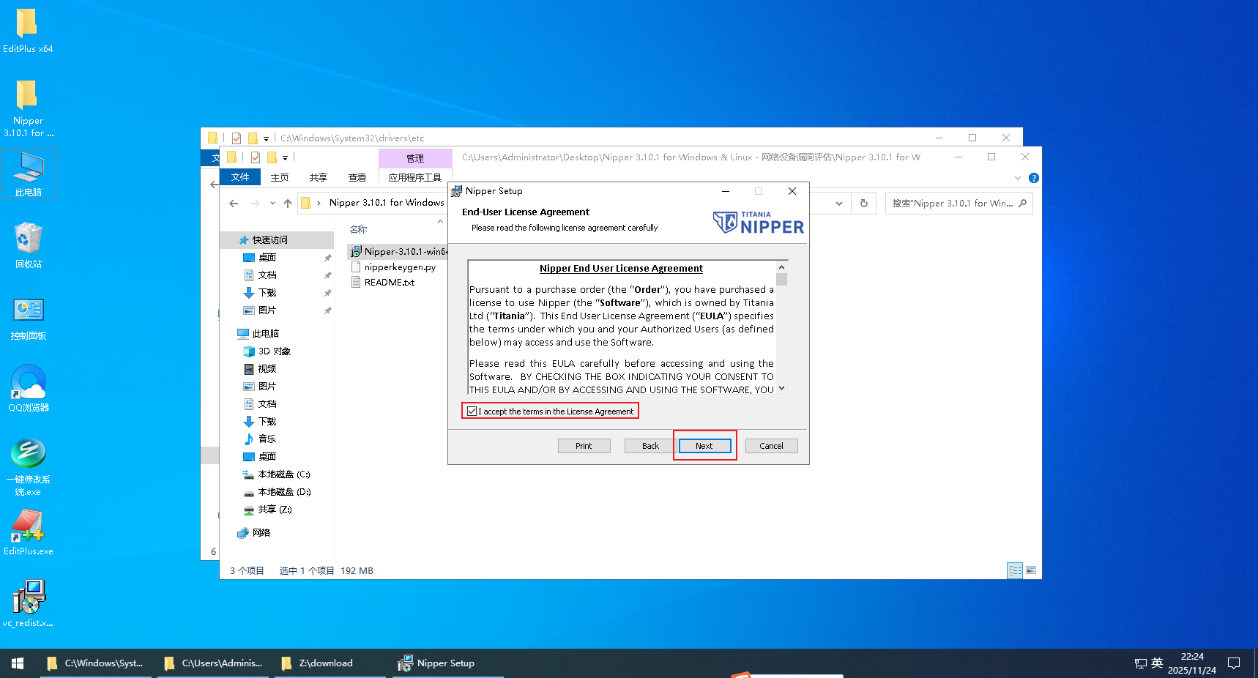Select the EditPlus.exe desktop shortcut
The height and width of the screenshot is (678, 1258).
pos(29,527)
